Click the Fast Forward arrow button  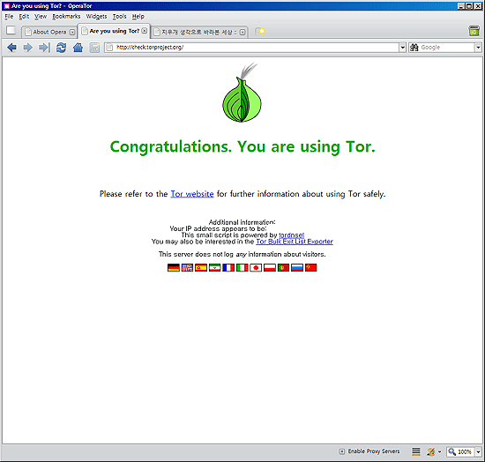[x=44, y=48]
